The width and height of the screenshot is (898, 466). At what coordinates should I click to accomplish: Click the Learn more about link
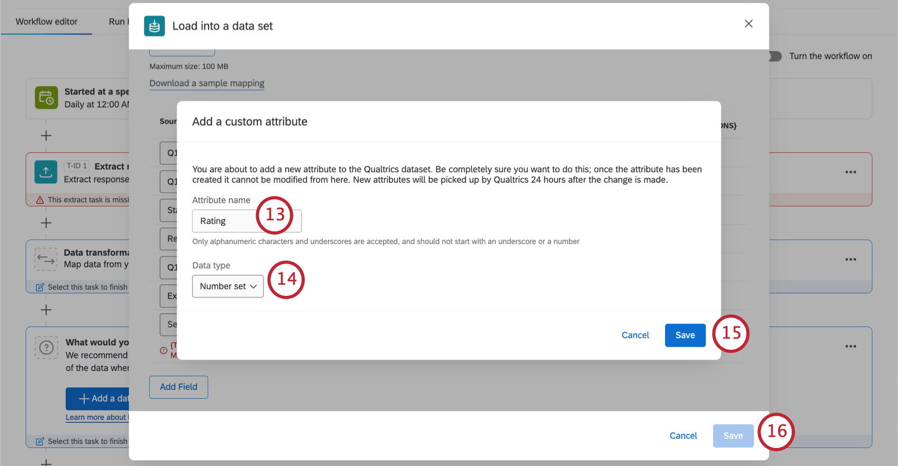pos(97,417)
